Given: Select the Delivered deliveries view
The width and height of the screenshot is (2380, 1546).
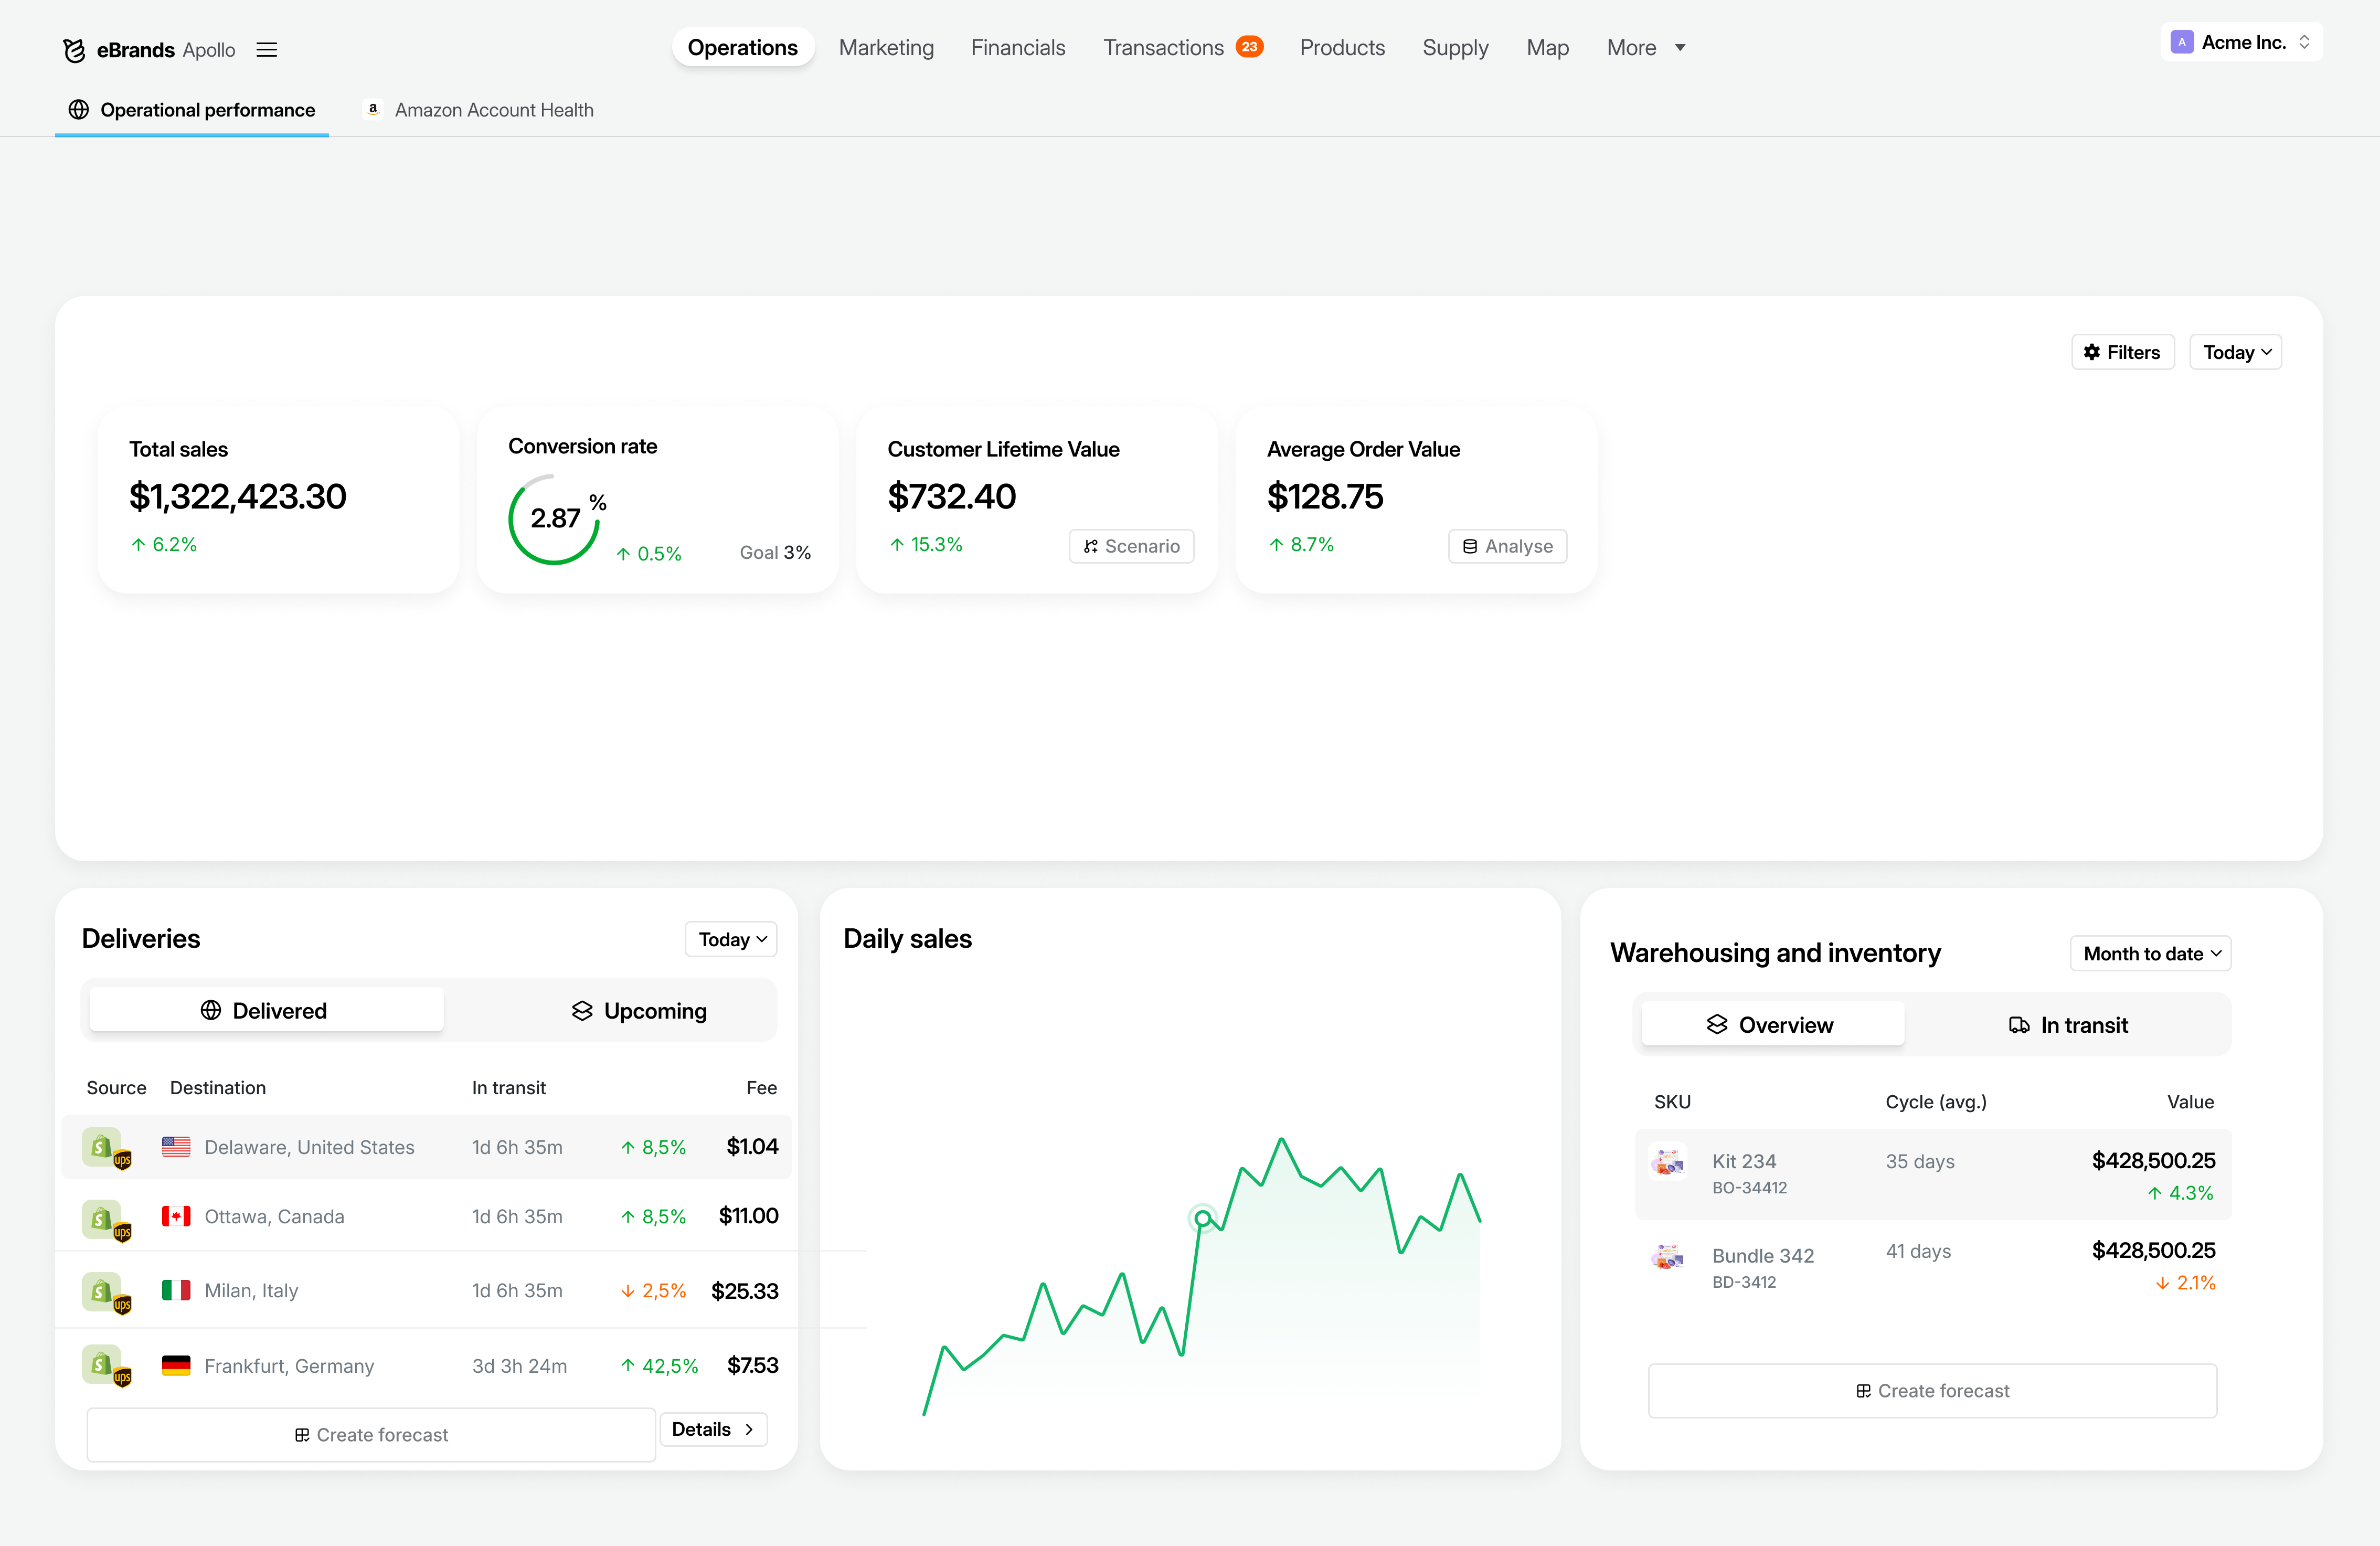Looking at the screenshot, I should coord(266,1010).
